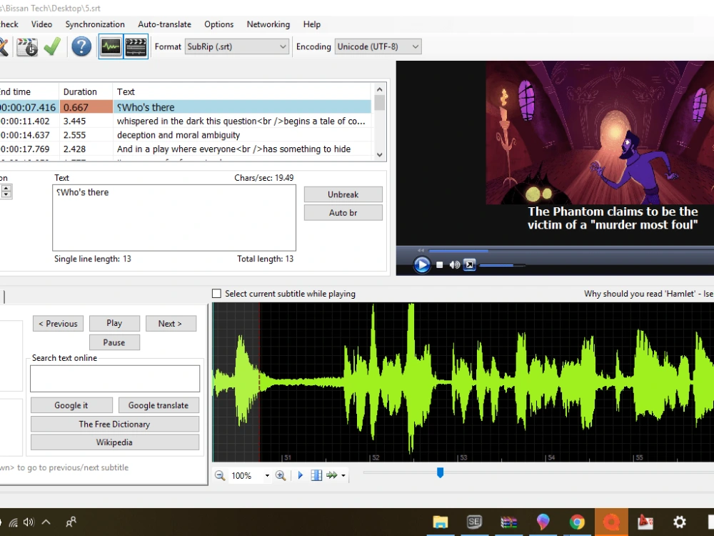Open the Synchronization menu
The image size is (714, 536).
pos(95,24)
